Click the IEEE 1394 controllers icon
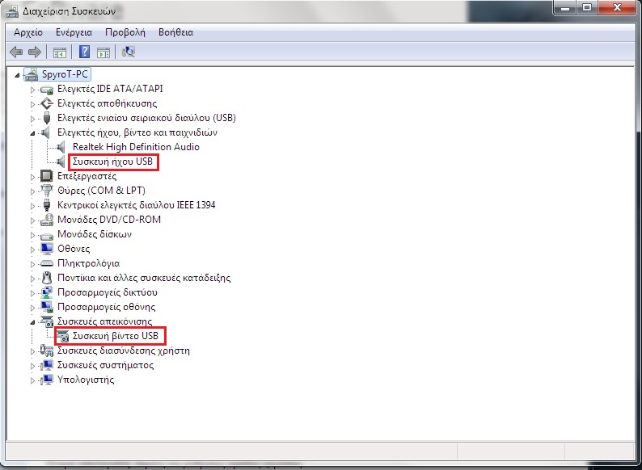Screen dimensions: 642x470 click(x=47, y=205)
